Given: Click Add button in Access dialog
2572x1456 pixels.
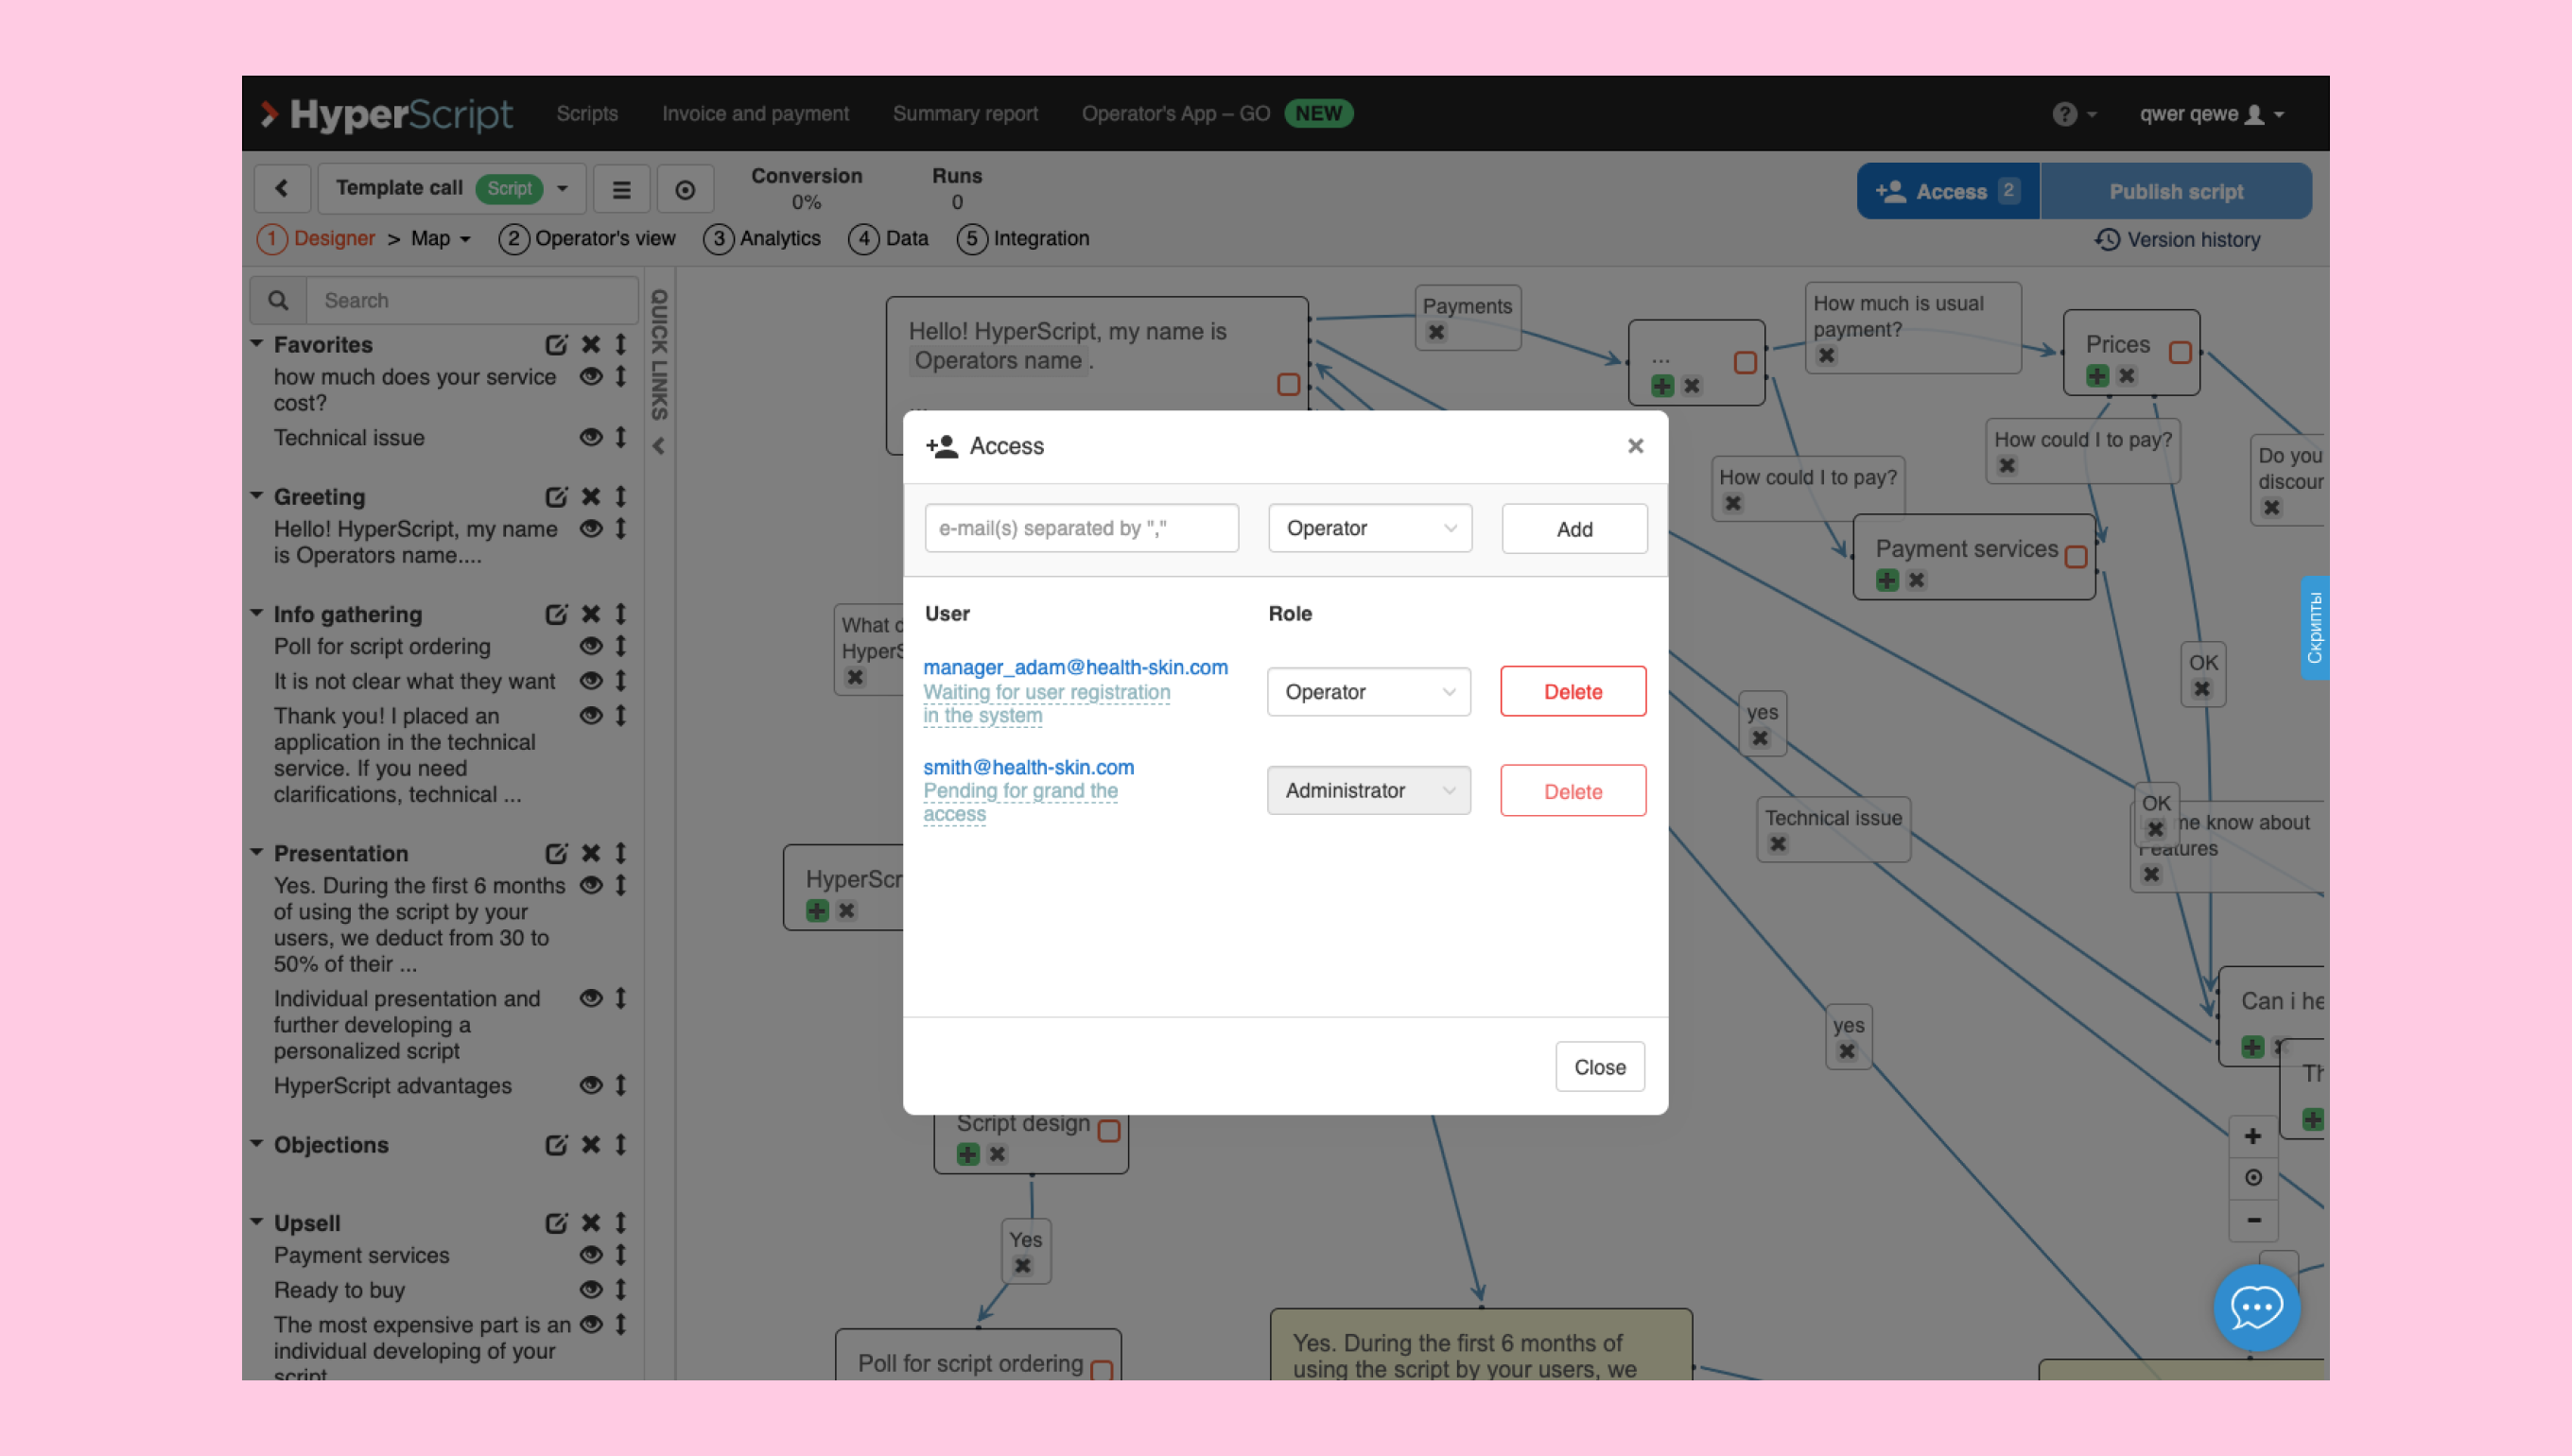Looking at the screenshot, I should click(x=1573, y=528).
